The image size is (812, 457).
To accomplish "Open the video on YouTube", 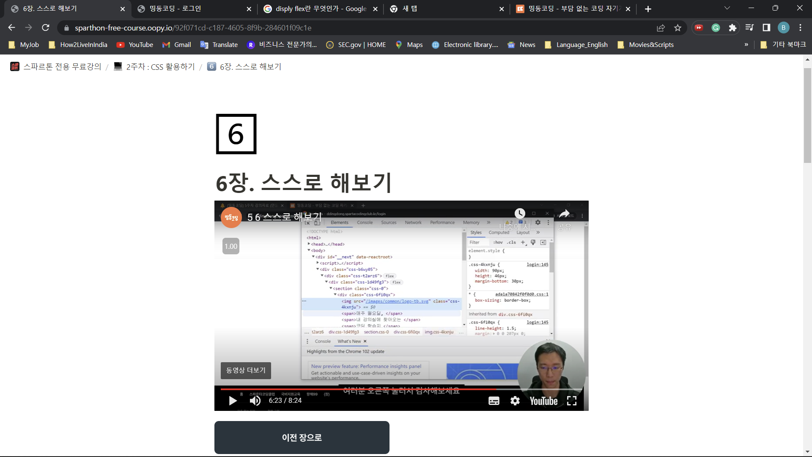I will (x=543, y=401).
